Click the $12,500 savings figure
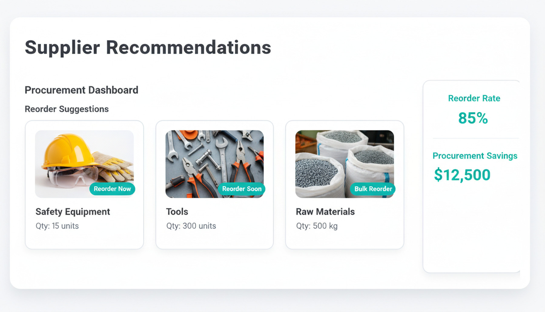This screenshot has width=545, height=312. point(462,175)
